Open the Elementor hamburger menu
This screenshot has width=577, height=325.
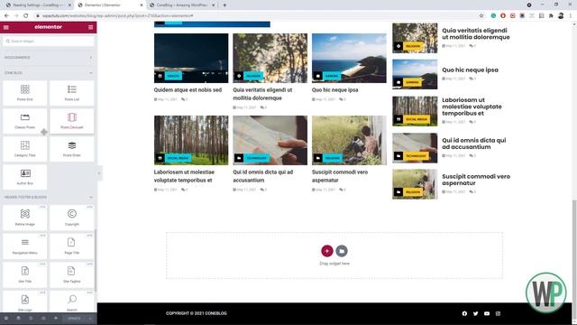(x=6, y=27)
